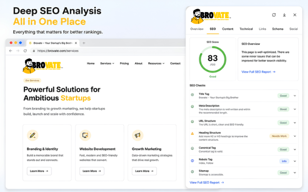Click the Growth Marketing megaphone icon
The width and height of the screenshot is (308, 192).
click(x=138, y=135)
